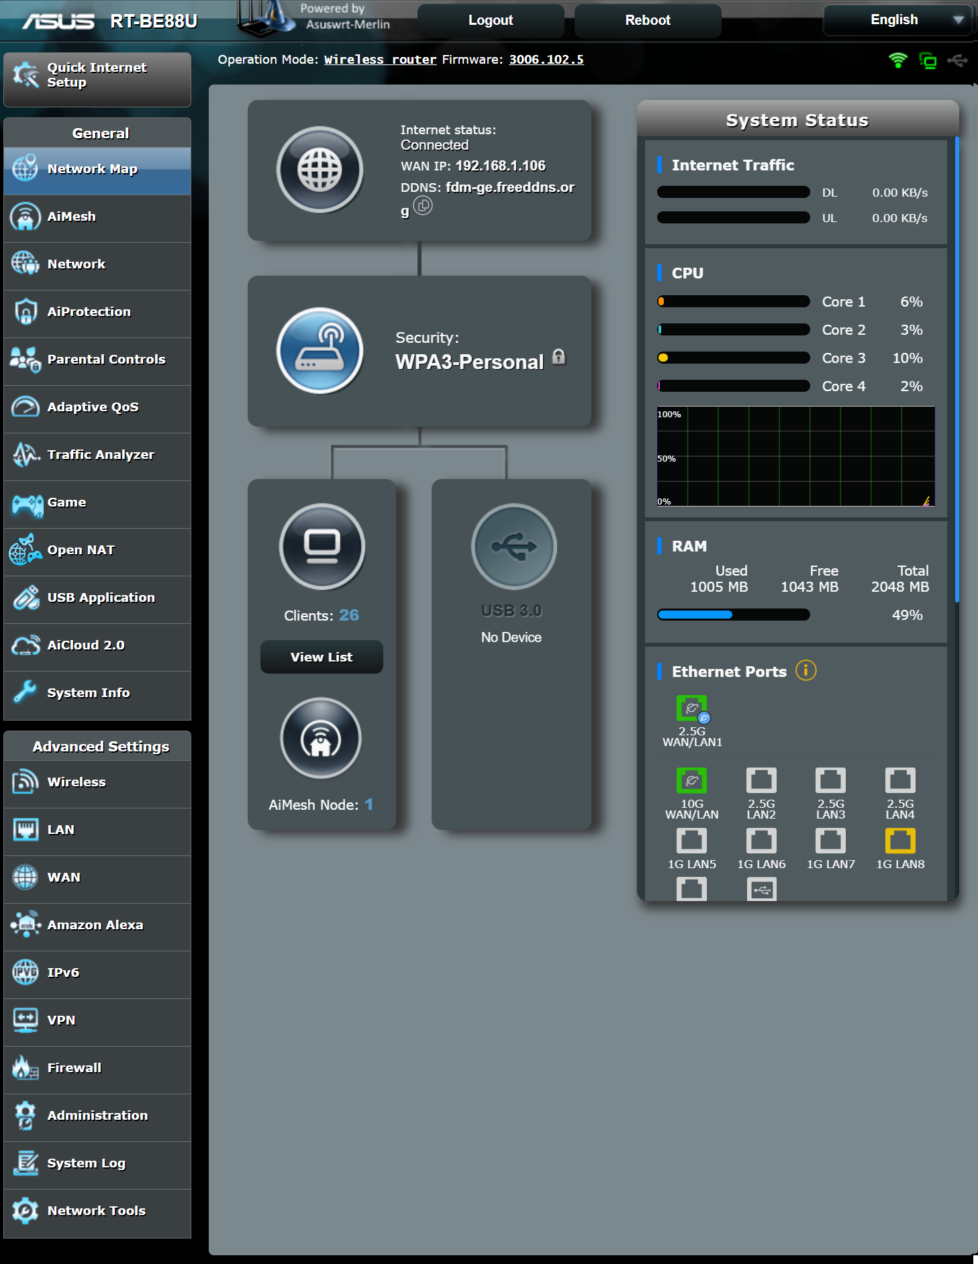Click the Wireless router operation mode link
Image resolution: width=978 pixels, height=1264 pixels.
pyautogui.click(x=380, y=60)
